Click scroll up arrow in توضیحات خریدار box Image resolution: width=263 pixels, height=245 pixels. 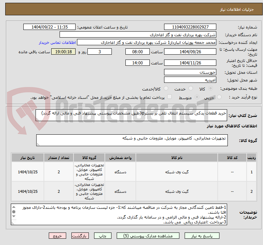(x=14, y=207)
